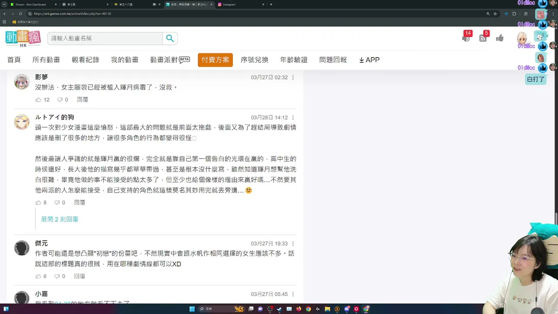
Task: Reply to 傑元 comment
Action: tap(79, 276)
